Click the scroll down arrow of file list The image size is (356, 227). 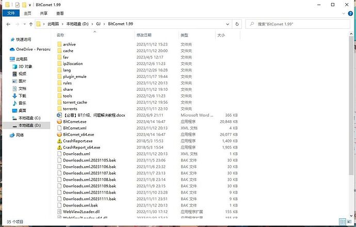pyautogui.click(x=351, y=216)
